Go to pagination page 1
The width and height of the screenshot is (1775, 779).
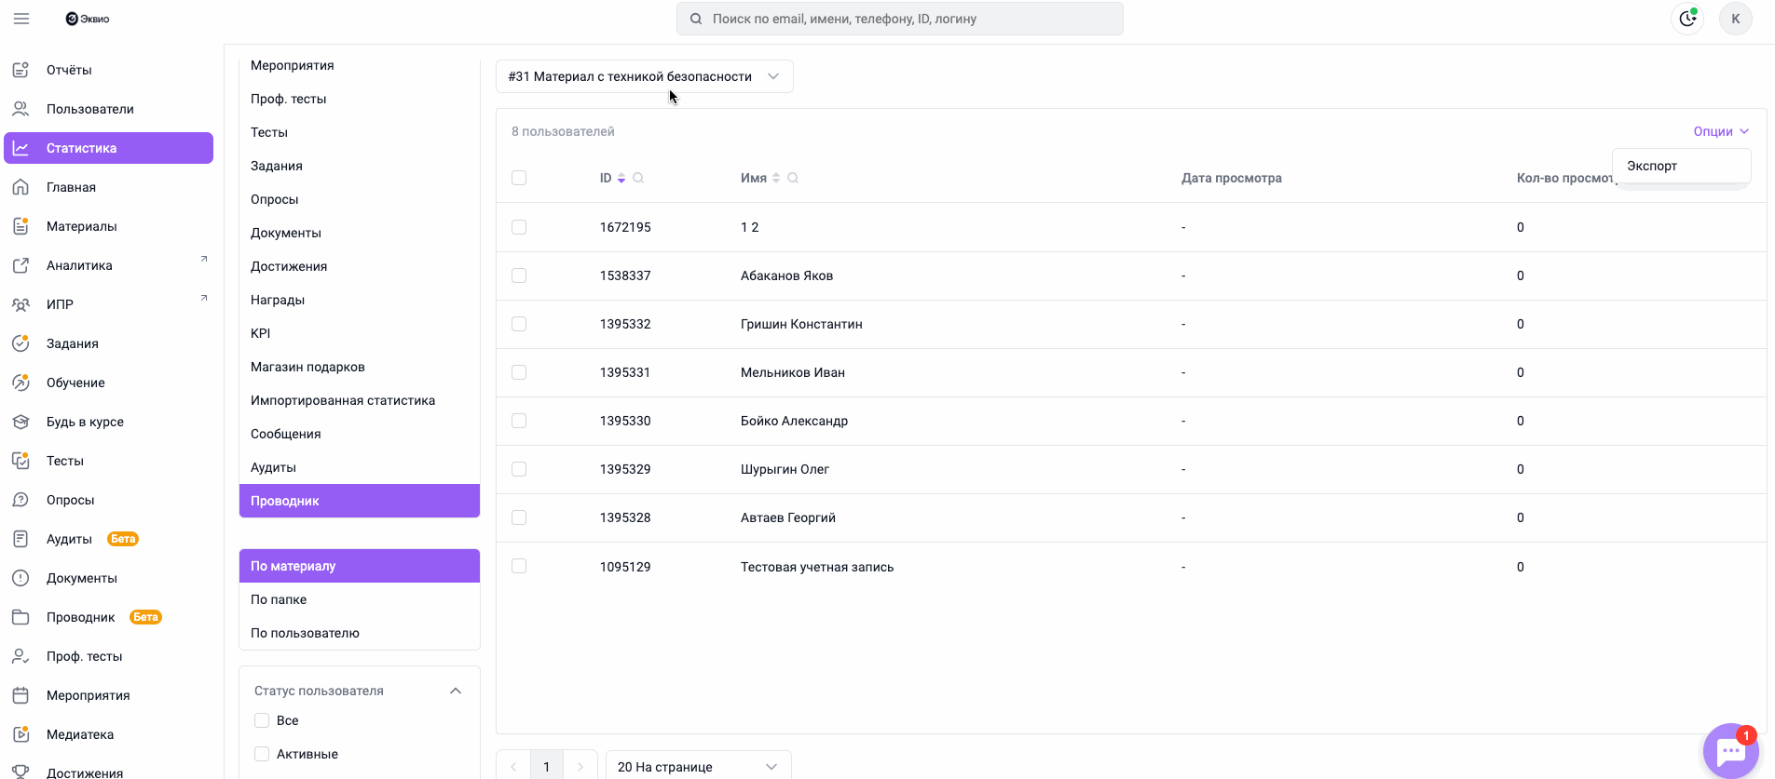tap(547, 766)
